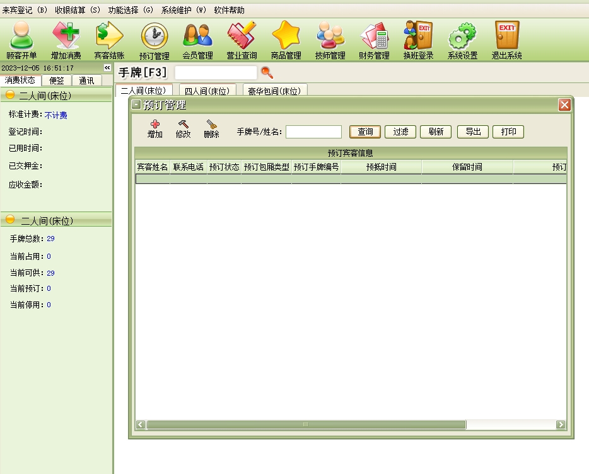This screenshot has height=474, width=589.
Task: Open the 功能选择 (G) menu
Action: (x=131, y=10)
